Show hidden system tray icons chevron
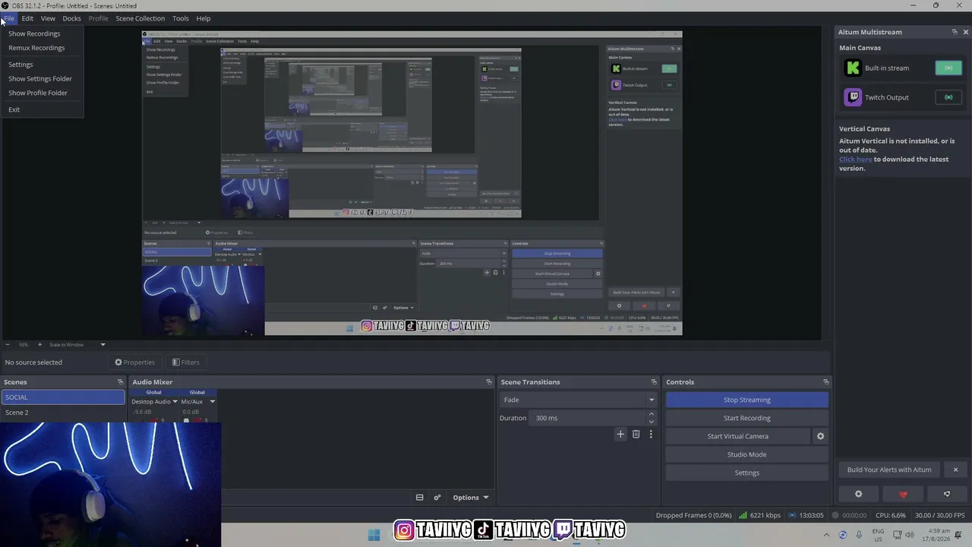The height and width of the screenshot is (547, 972). tap(827, 535)
